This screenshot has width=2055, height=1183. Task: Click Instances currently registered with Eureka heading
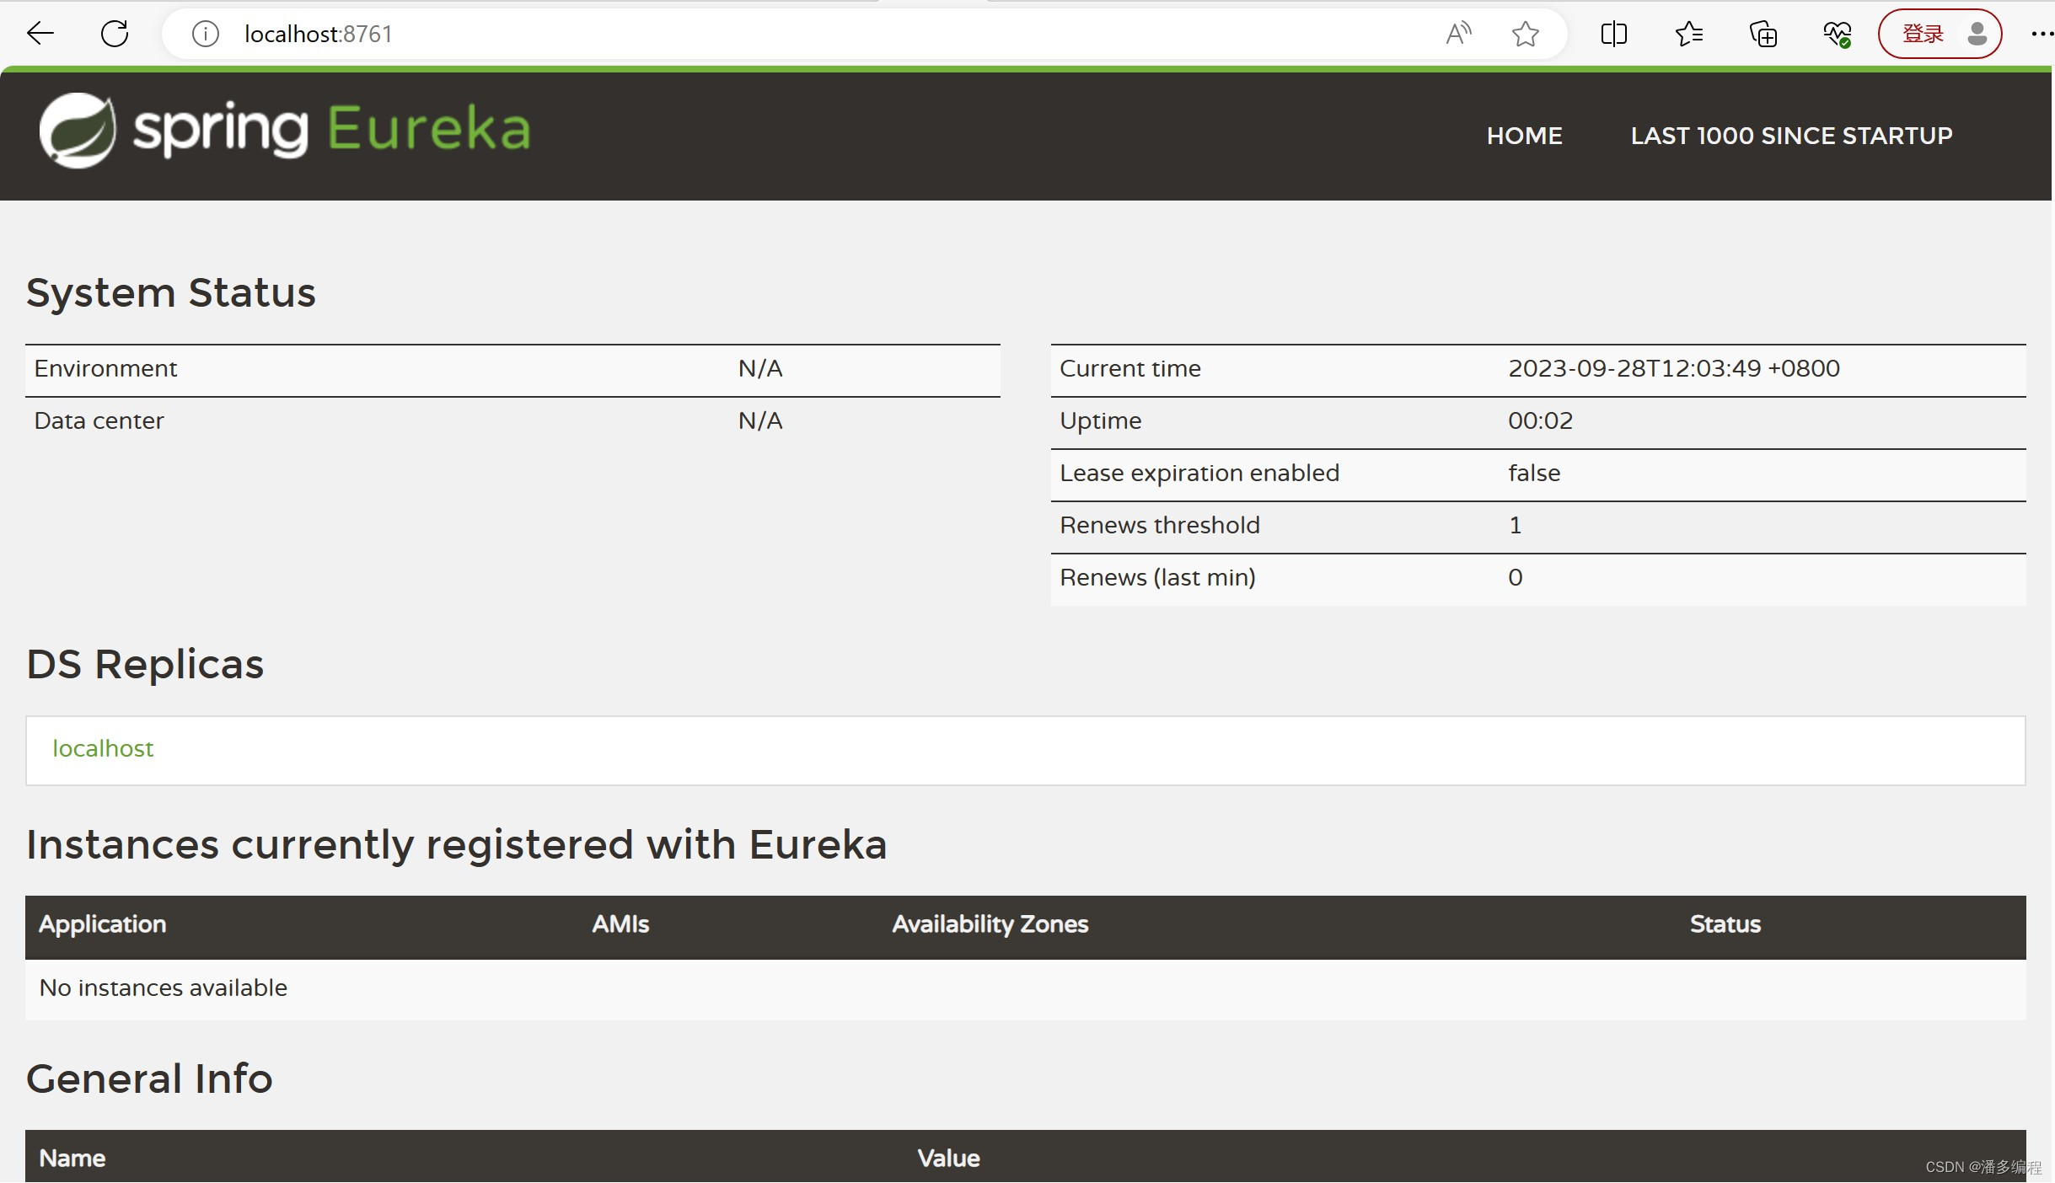point(456,845)
